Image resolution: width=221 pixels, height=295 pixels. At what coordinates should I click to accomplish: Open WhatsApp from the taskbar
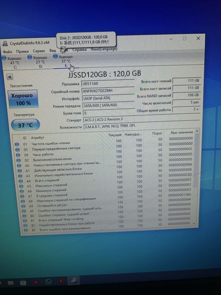coord(48,282)
